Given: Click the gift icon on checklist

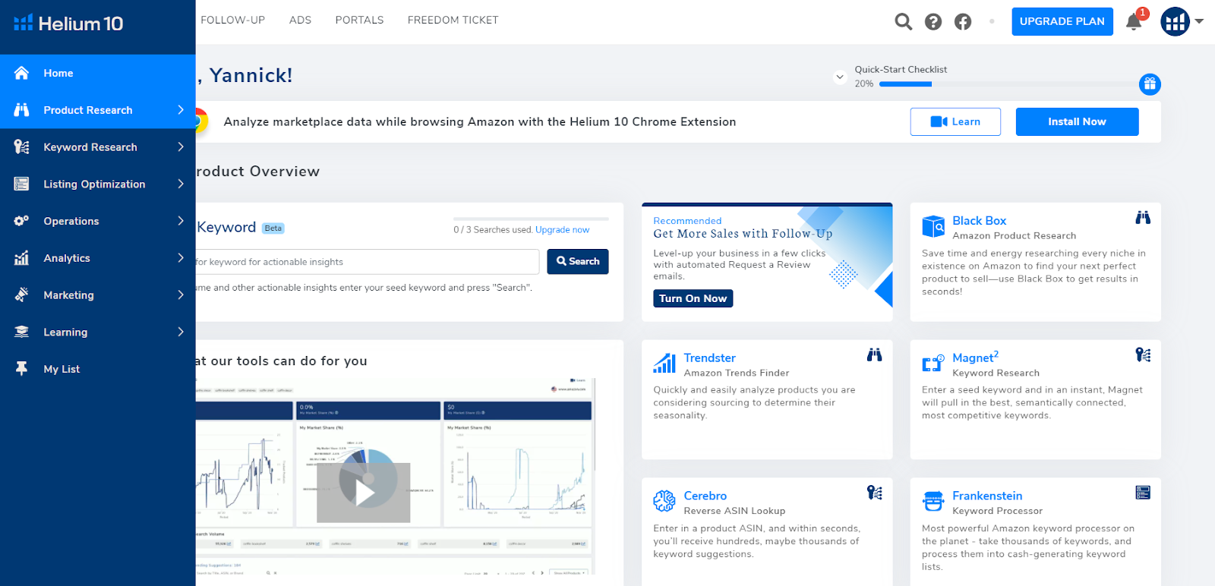Looking at the screenshot, I should (1150, 84).
